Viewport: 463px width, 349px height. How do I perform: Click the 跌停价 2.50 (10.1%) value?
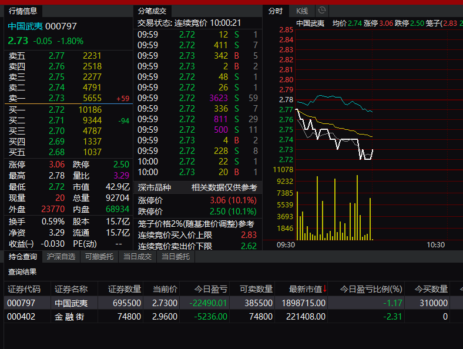click(233, 212)
